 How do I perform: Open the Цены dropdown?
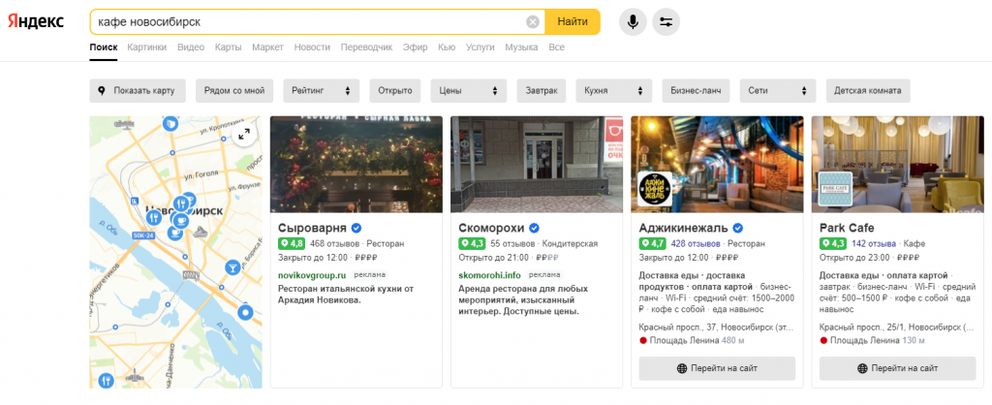[469, 90]
